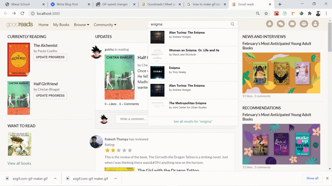The image size is (332, 186).
Task: Open the notifications bell icon
Action: pos(269,24)
